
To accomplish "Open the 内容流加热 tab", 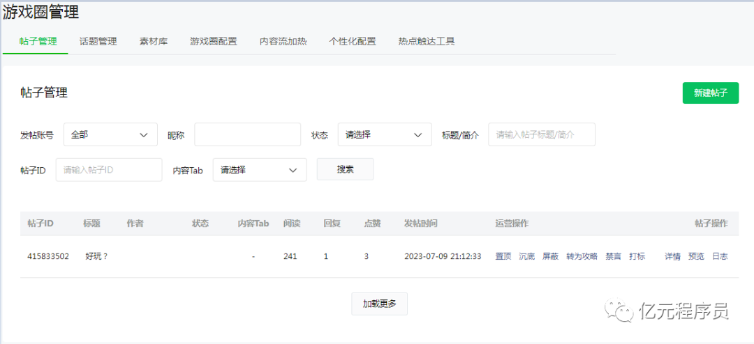I will click(283, 41).
